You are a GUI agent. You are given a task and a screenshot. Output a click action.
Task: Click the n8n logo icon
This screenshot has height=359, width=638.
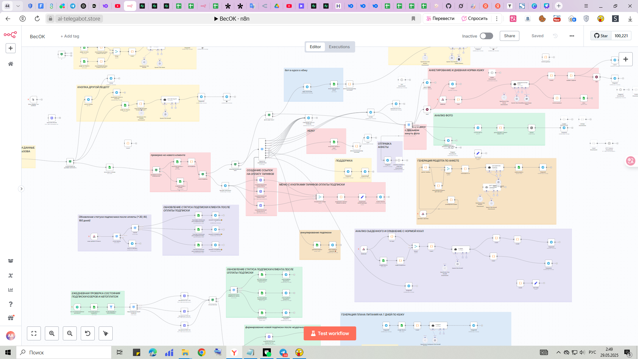(10, 35)
